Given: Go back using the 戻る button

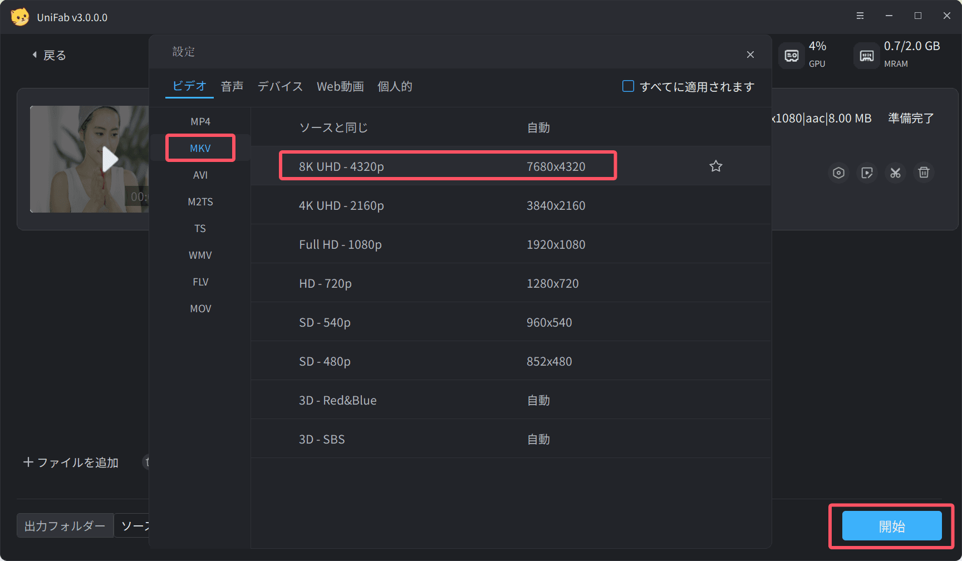Looking at the screenshot, I should point(49,55).
